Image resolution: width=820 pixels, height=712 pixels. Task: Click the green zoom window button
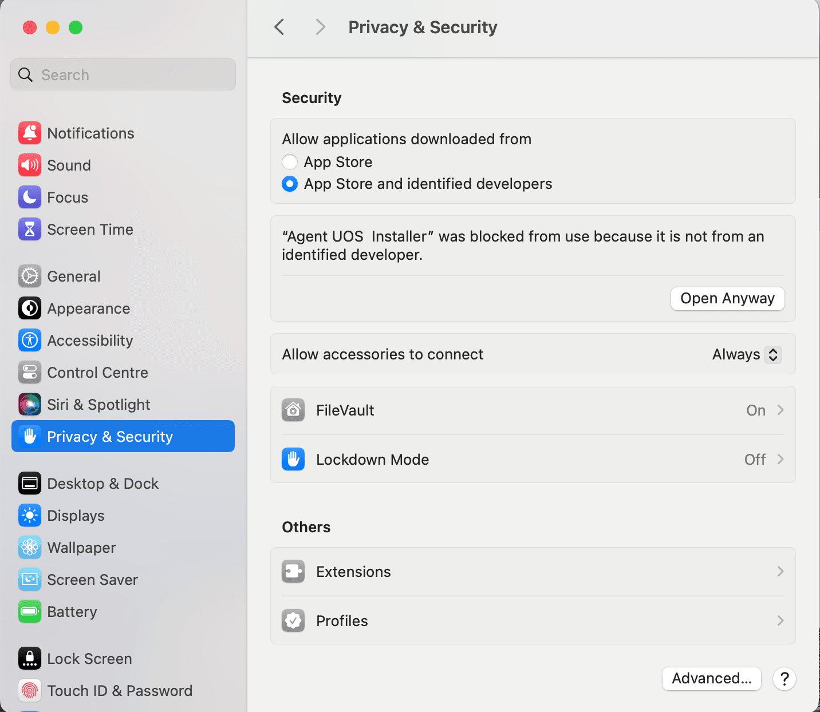(76, 27)
